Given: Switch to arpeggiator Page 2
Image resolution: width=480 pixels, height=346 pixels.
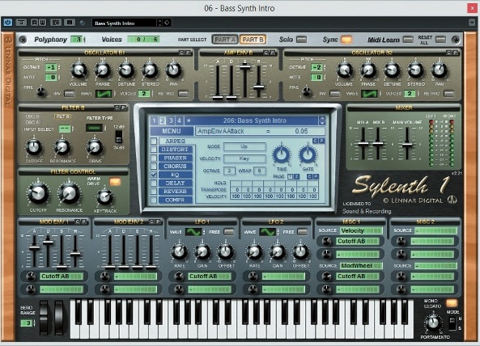Looking at the screenshot, I should pos(296,176).
